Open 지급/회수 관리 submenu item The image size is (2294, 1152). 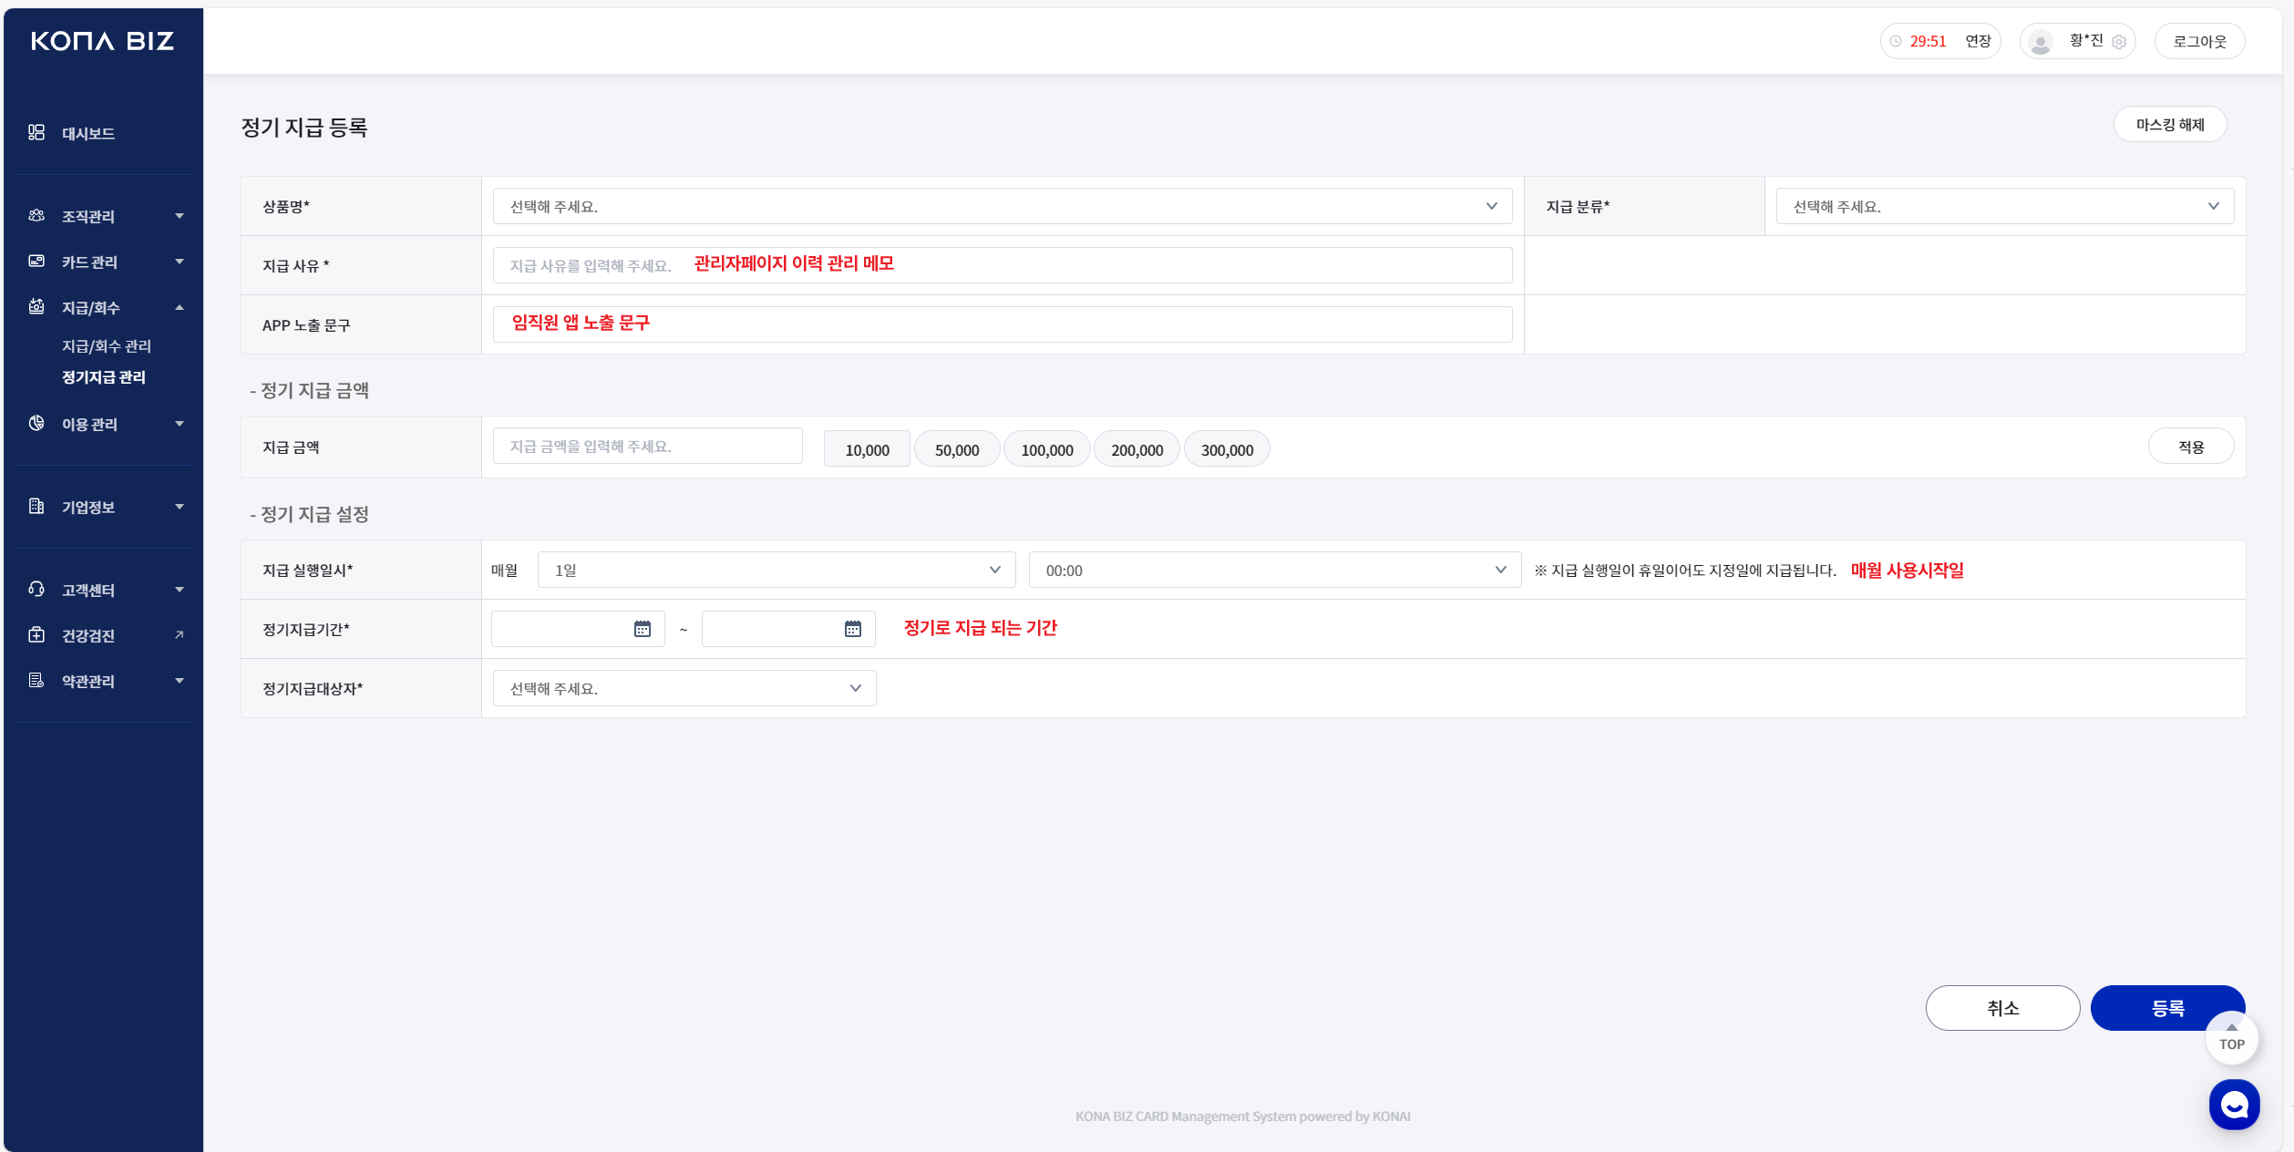tap(107, 346)
